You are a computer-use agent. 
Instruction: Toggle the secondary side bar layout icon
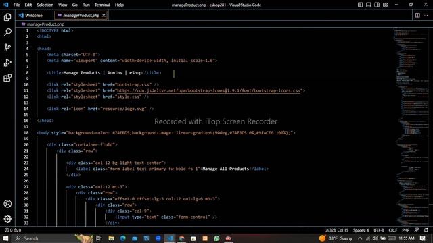pyautogui.click(x=377, y=5)
